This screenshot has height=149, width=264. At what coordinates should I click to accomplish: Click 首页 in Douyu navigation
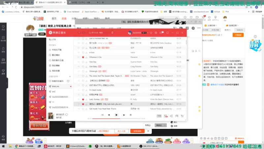click(x=54, y=19)
